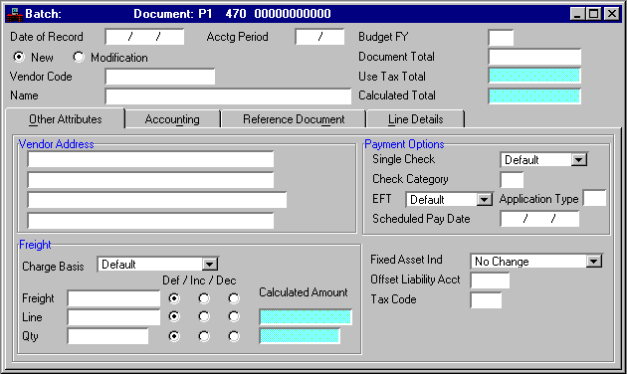Image resolution: width=627 pixels, height=374 pixels.
Task: Switch to the Other Attributes tab
Action: pyautogui.click(x=65, y=119)
